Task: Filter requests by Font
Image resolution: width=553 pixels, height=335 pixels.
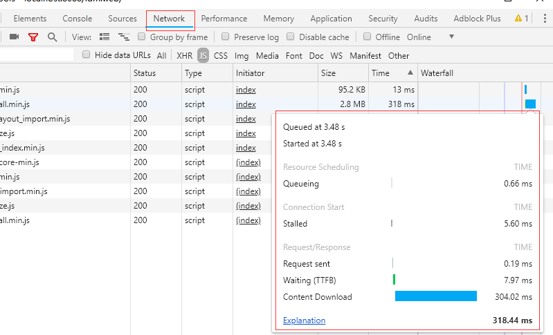Action: [x=293, y=55]
